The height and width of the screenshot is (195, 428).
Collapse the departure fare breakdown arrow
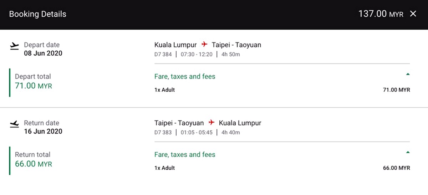click(x=408, y=75)
